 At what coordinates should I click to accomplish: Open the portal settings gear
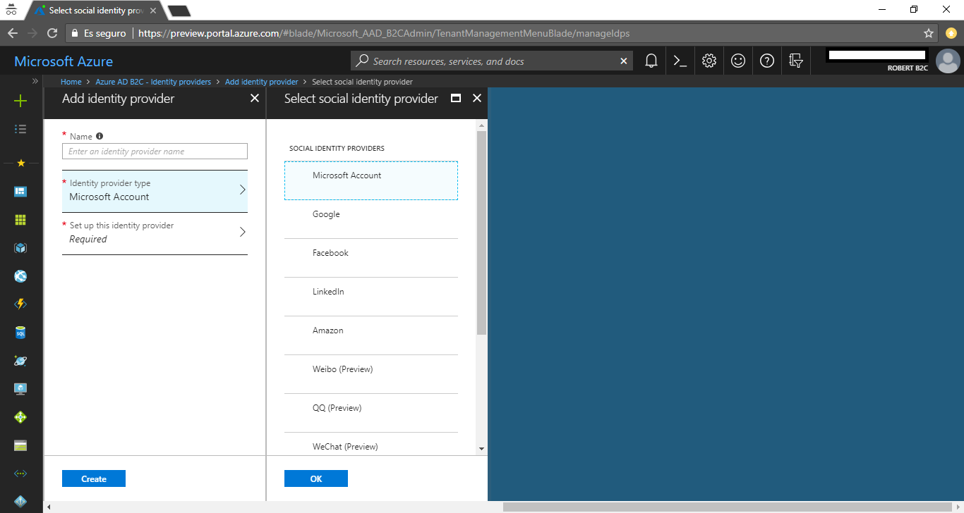709,61
